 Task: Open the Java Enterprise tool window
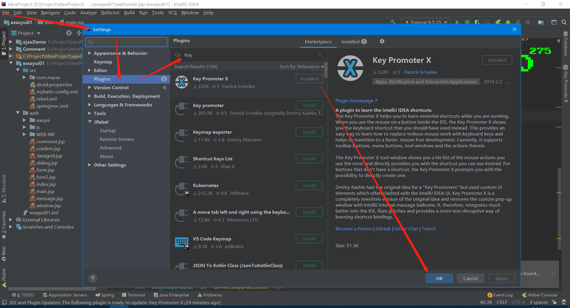(171, 295)
